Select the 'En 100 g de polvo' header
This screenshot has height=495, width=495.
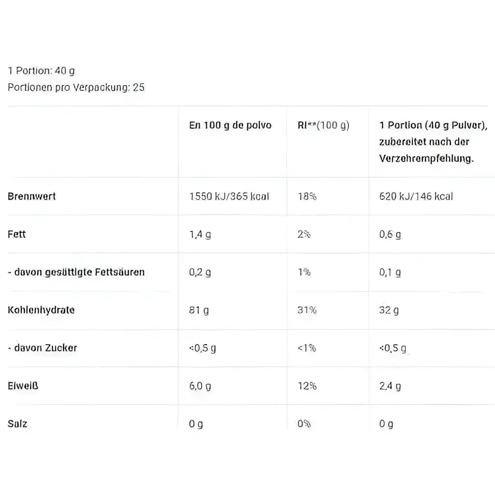click(x=231, y=125)
